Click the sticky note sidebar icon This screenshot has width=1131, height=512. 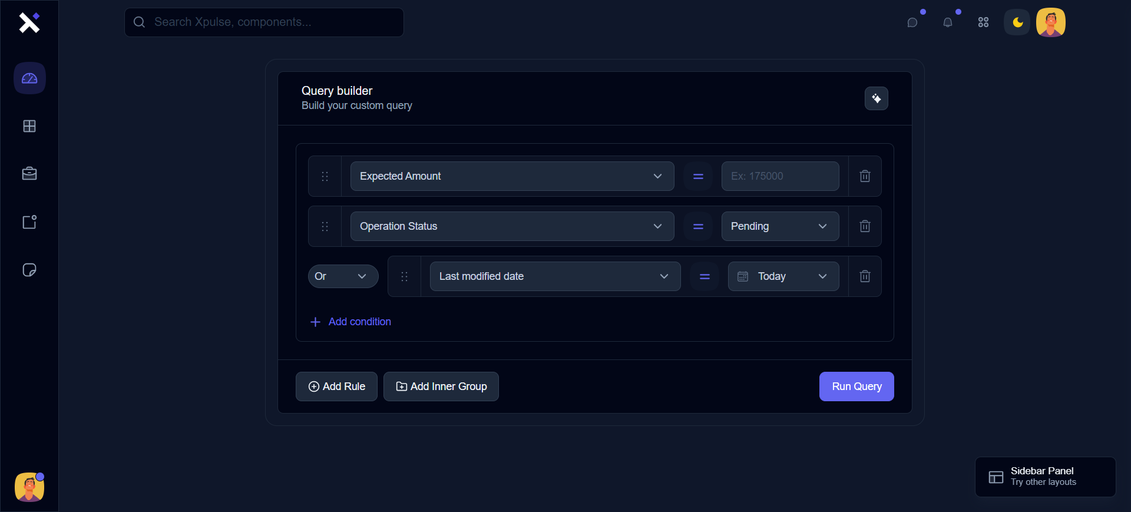pos(29,270)
